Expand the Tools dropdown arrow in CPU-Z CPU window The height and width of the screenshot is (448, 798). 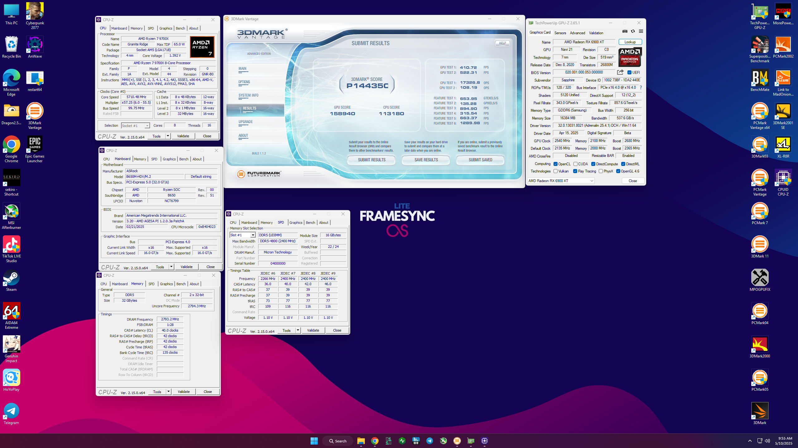[168, 136]
